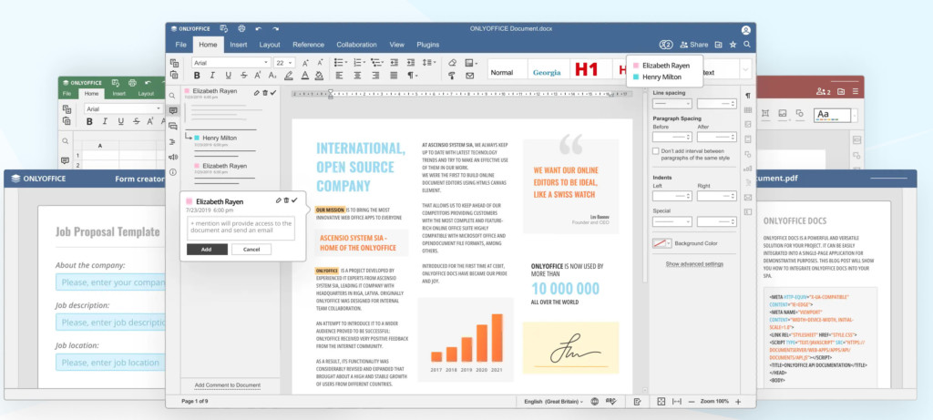Image resolution: width=933 pixels, height=420 pixels.
Task: Add document to favorites with star icon
Action: 733,44
